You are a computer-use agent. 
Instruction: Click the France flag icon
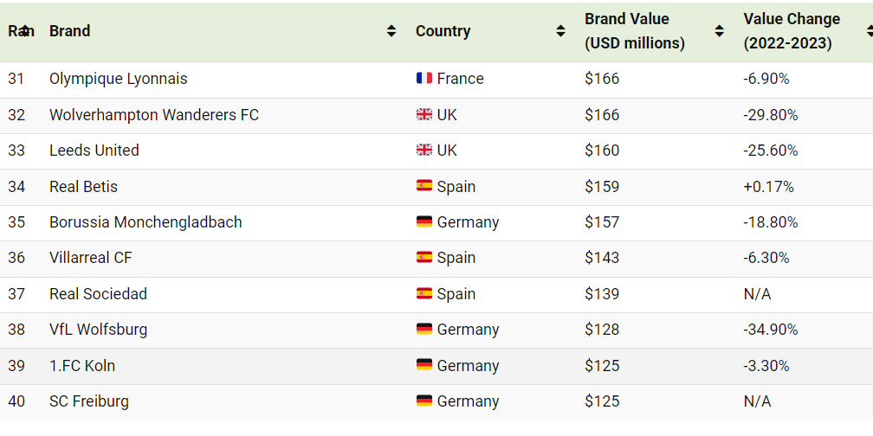click(x=424, y=79)
